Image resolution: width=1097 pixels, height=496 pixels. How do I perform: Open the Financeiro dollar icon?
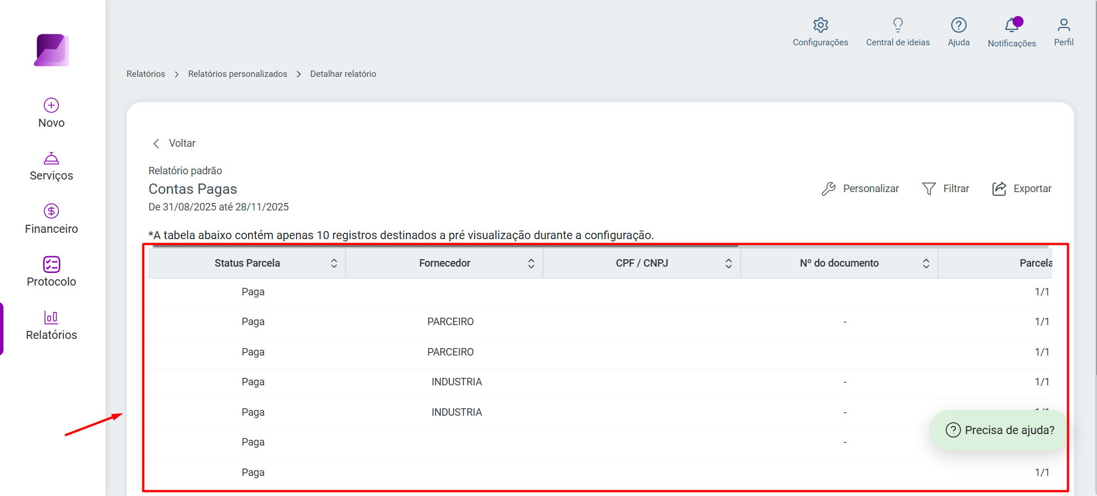pos(51,211)
